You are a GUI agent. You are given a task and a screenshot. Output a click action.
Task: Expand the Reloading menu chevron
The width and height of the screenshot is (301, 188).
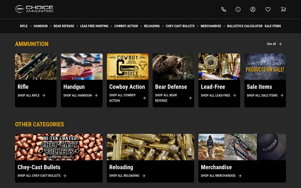tap(163, 26)
